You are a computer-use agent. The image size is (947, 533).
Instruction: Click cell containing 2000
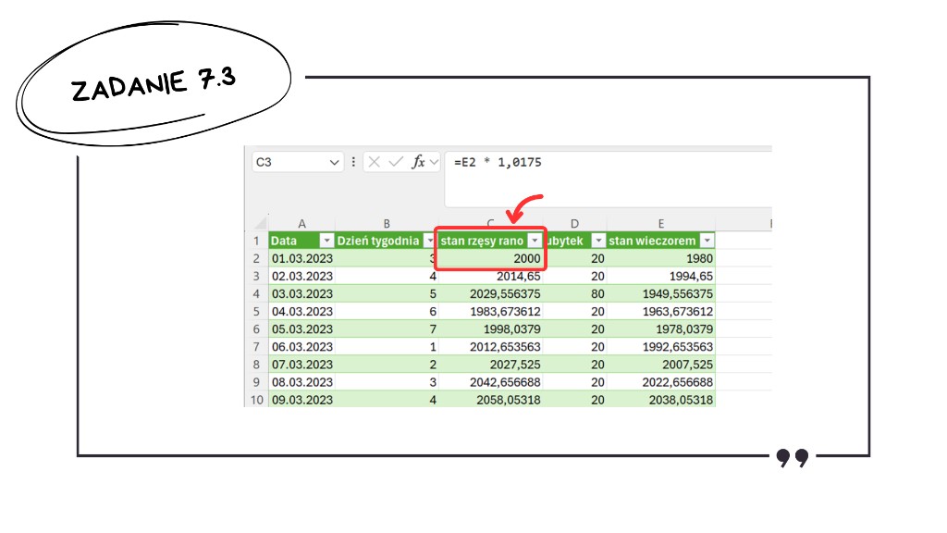click(490, 258)
